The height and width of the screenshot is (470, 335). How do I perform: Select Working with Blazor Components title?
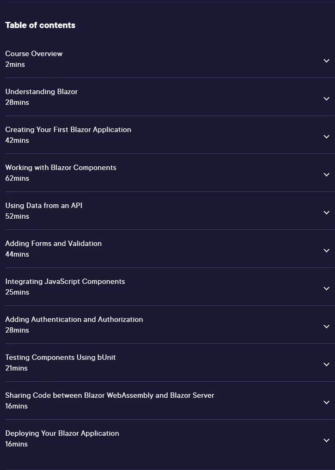tap(61, 168)
